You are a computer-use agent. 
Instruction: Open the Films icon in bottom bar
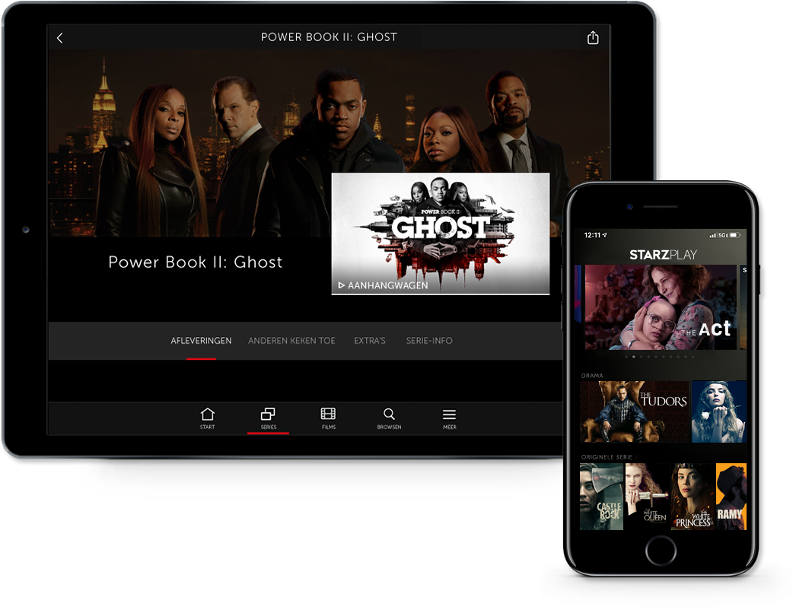click(328, 418)
